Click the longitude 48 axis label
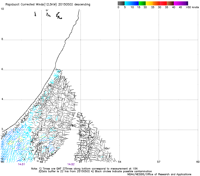The image size is (200, 176). point(41,162)
